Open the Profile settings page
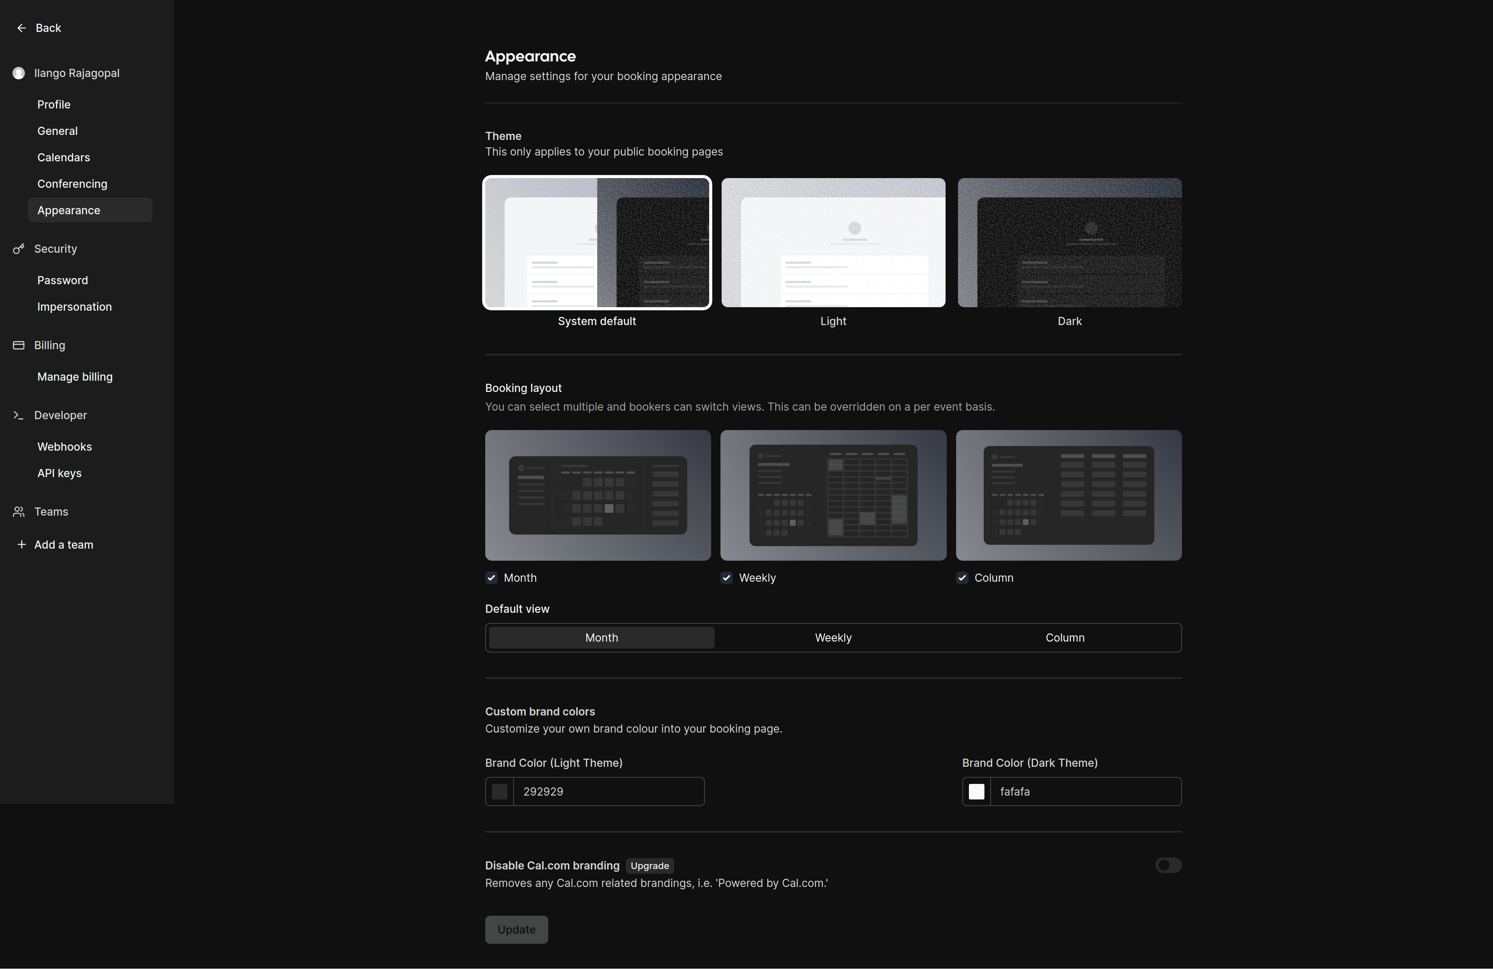The height and width of the screenshot is (969, 1493). tap(90, 105)
